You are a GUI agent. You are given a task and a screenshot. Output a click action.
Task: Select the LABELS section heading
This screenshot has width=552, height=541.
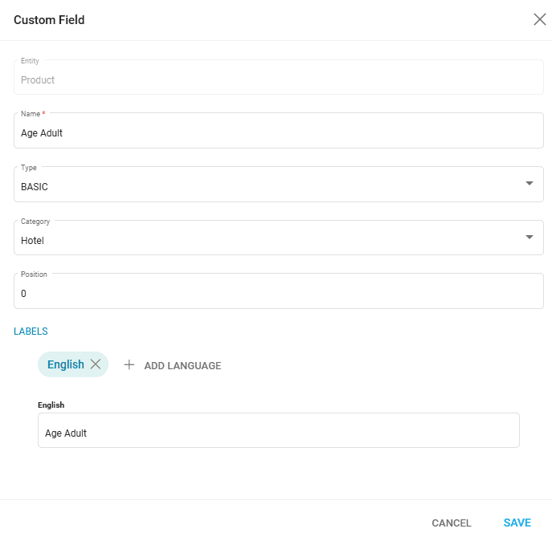31,332
